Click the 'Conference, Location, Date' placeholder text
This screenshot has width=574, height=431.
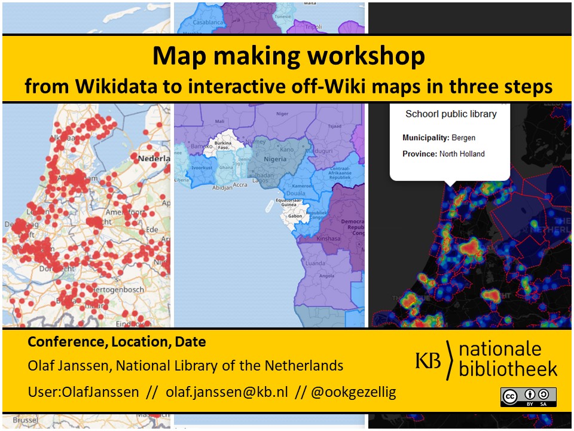click(x=117, y=342)
